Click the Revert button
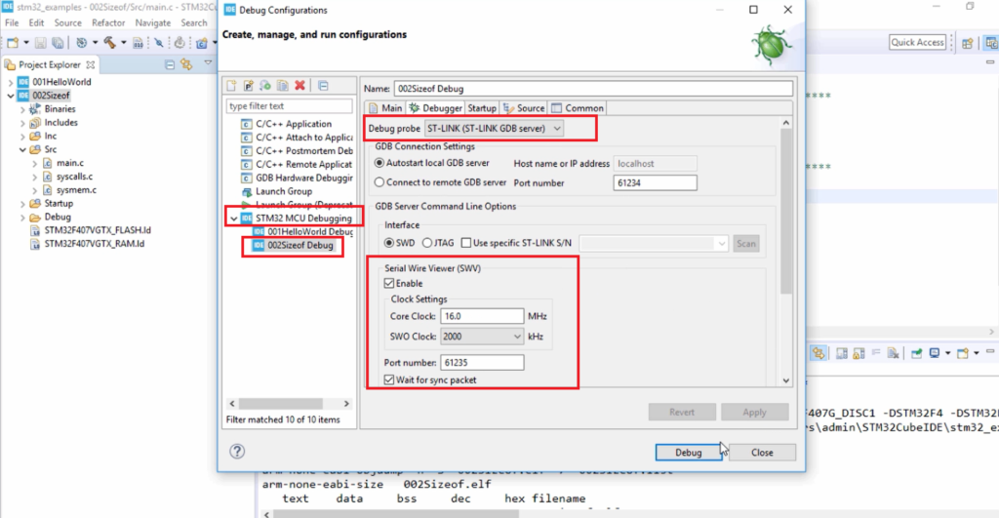 pos(682,413)
